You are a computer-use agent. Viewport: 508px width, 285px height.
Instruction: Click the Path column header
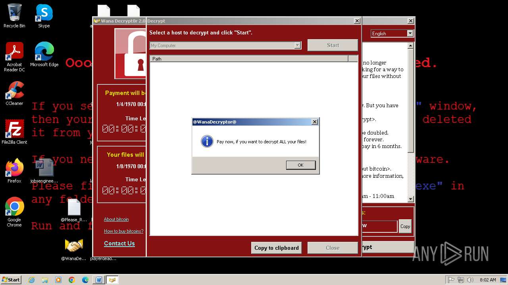click(x=249, y=59)
